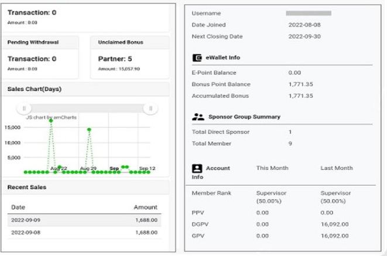The height and width of the screenshot is (256, 387).
Task: Open the JS chart by amCharts link
Action: pyautogui.click(x=47, y=117)
